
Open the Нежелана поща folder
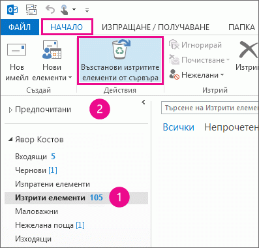click(76, 225)
